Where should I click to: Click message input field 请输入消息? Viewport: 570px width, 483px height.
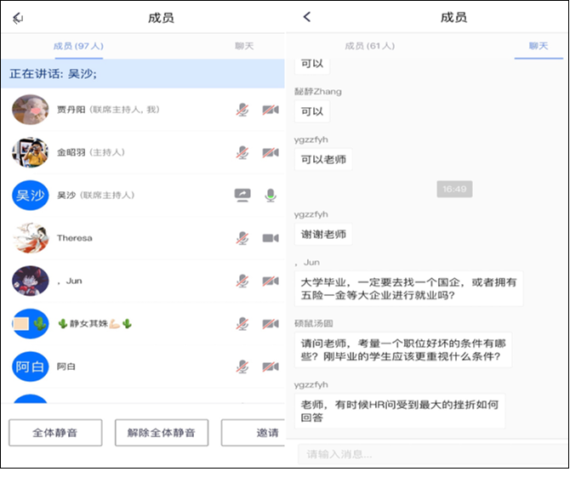click(x=430, y=454)
